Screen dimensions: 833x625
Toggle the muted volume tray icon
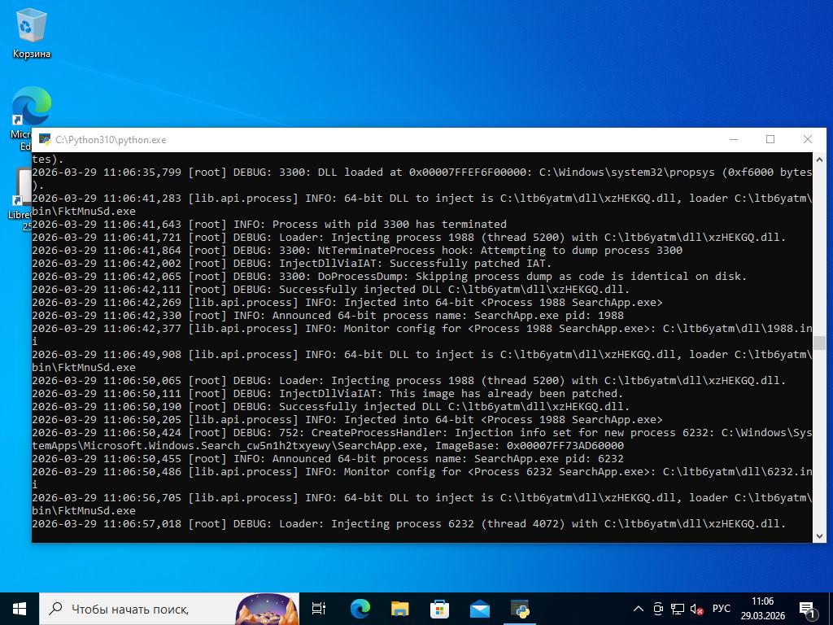pyautogui.click(x=696, y=609)
